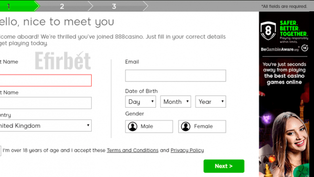
Task: Open the Terms and Conditions link
Action: coord(132,150)
